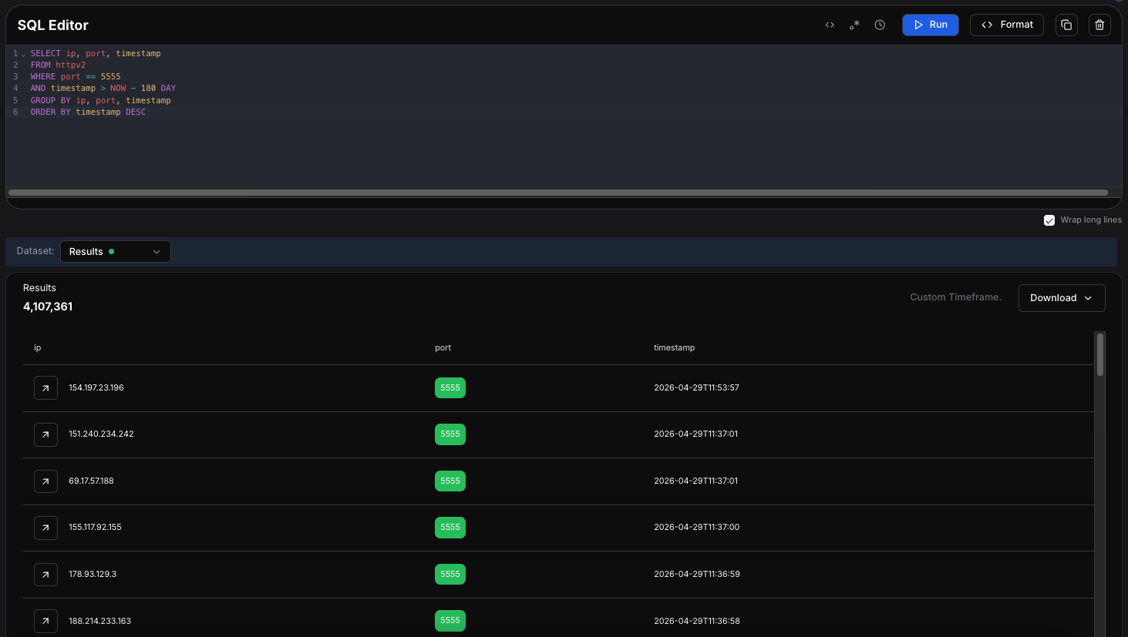The height and width of the screenshot is (637, 1128).
Task: Run the SQL query
Action: [x=930, y=25]
